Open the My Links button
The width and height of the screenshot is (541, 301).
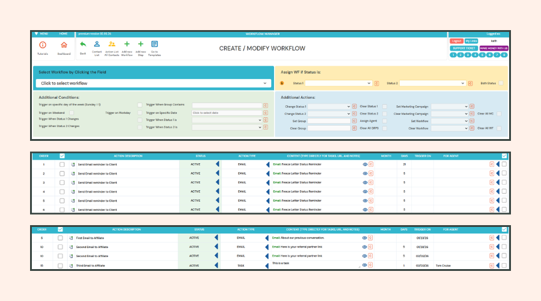(x=471, y=41)
